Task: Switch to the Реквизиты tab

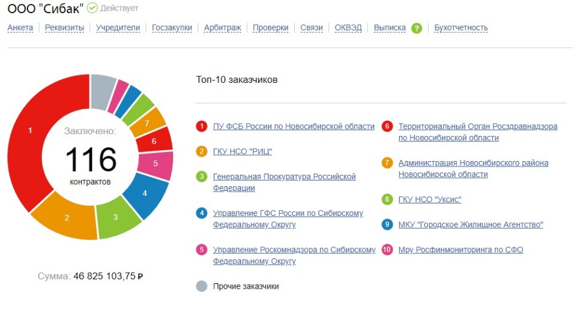Action: pyautogui.click(x=64, y=28)
